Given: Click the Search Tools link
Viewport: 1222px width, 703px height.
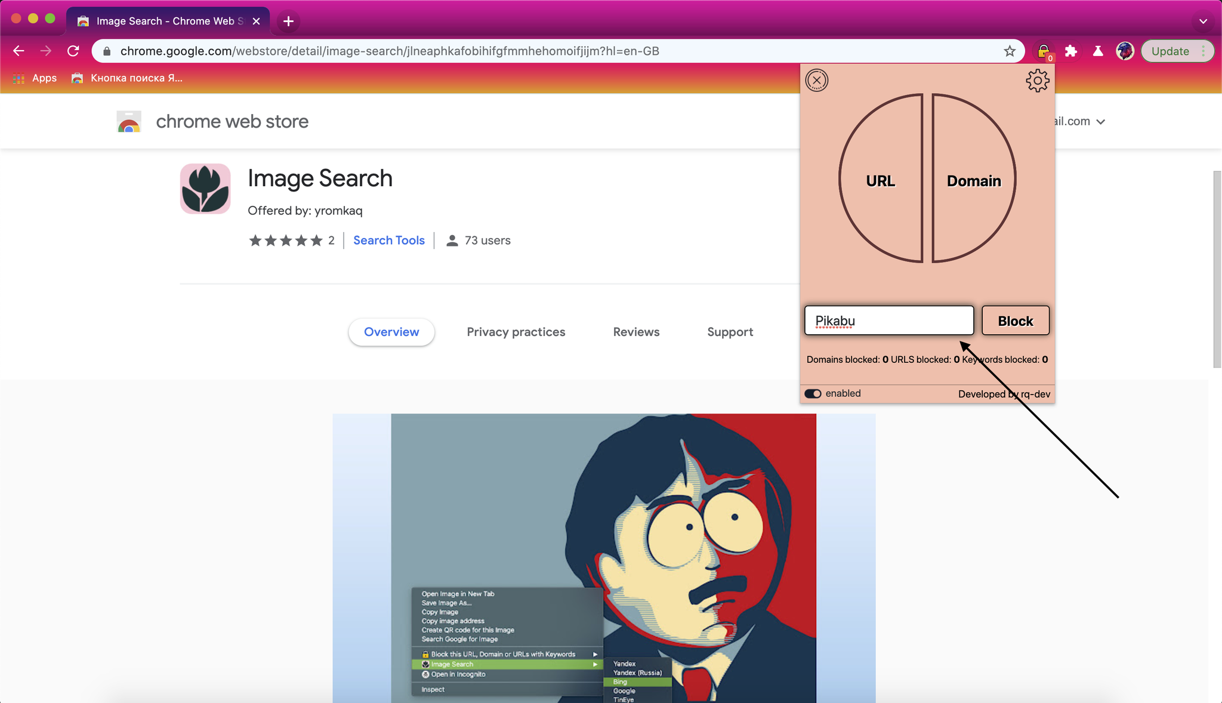Looking at the screenshot, I should tap(388, 239).
